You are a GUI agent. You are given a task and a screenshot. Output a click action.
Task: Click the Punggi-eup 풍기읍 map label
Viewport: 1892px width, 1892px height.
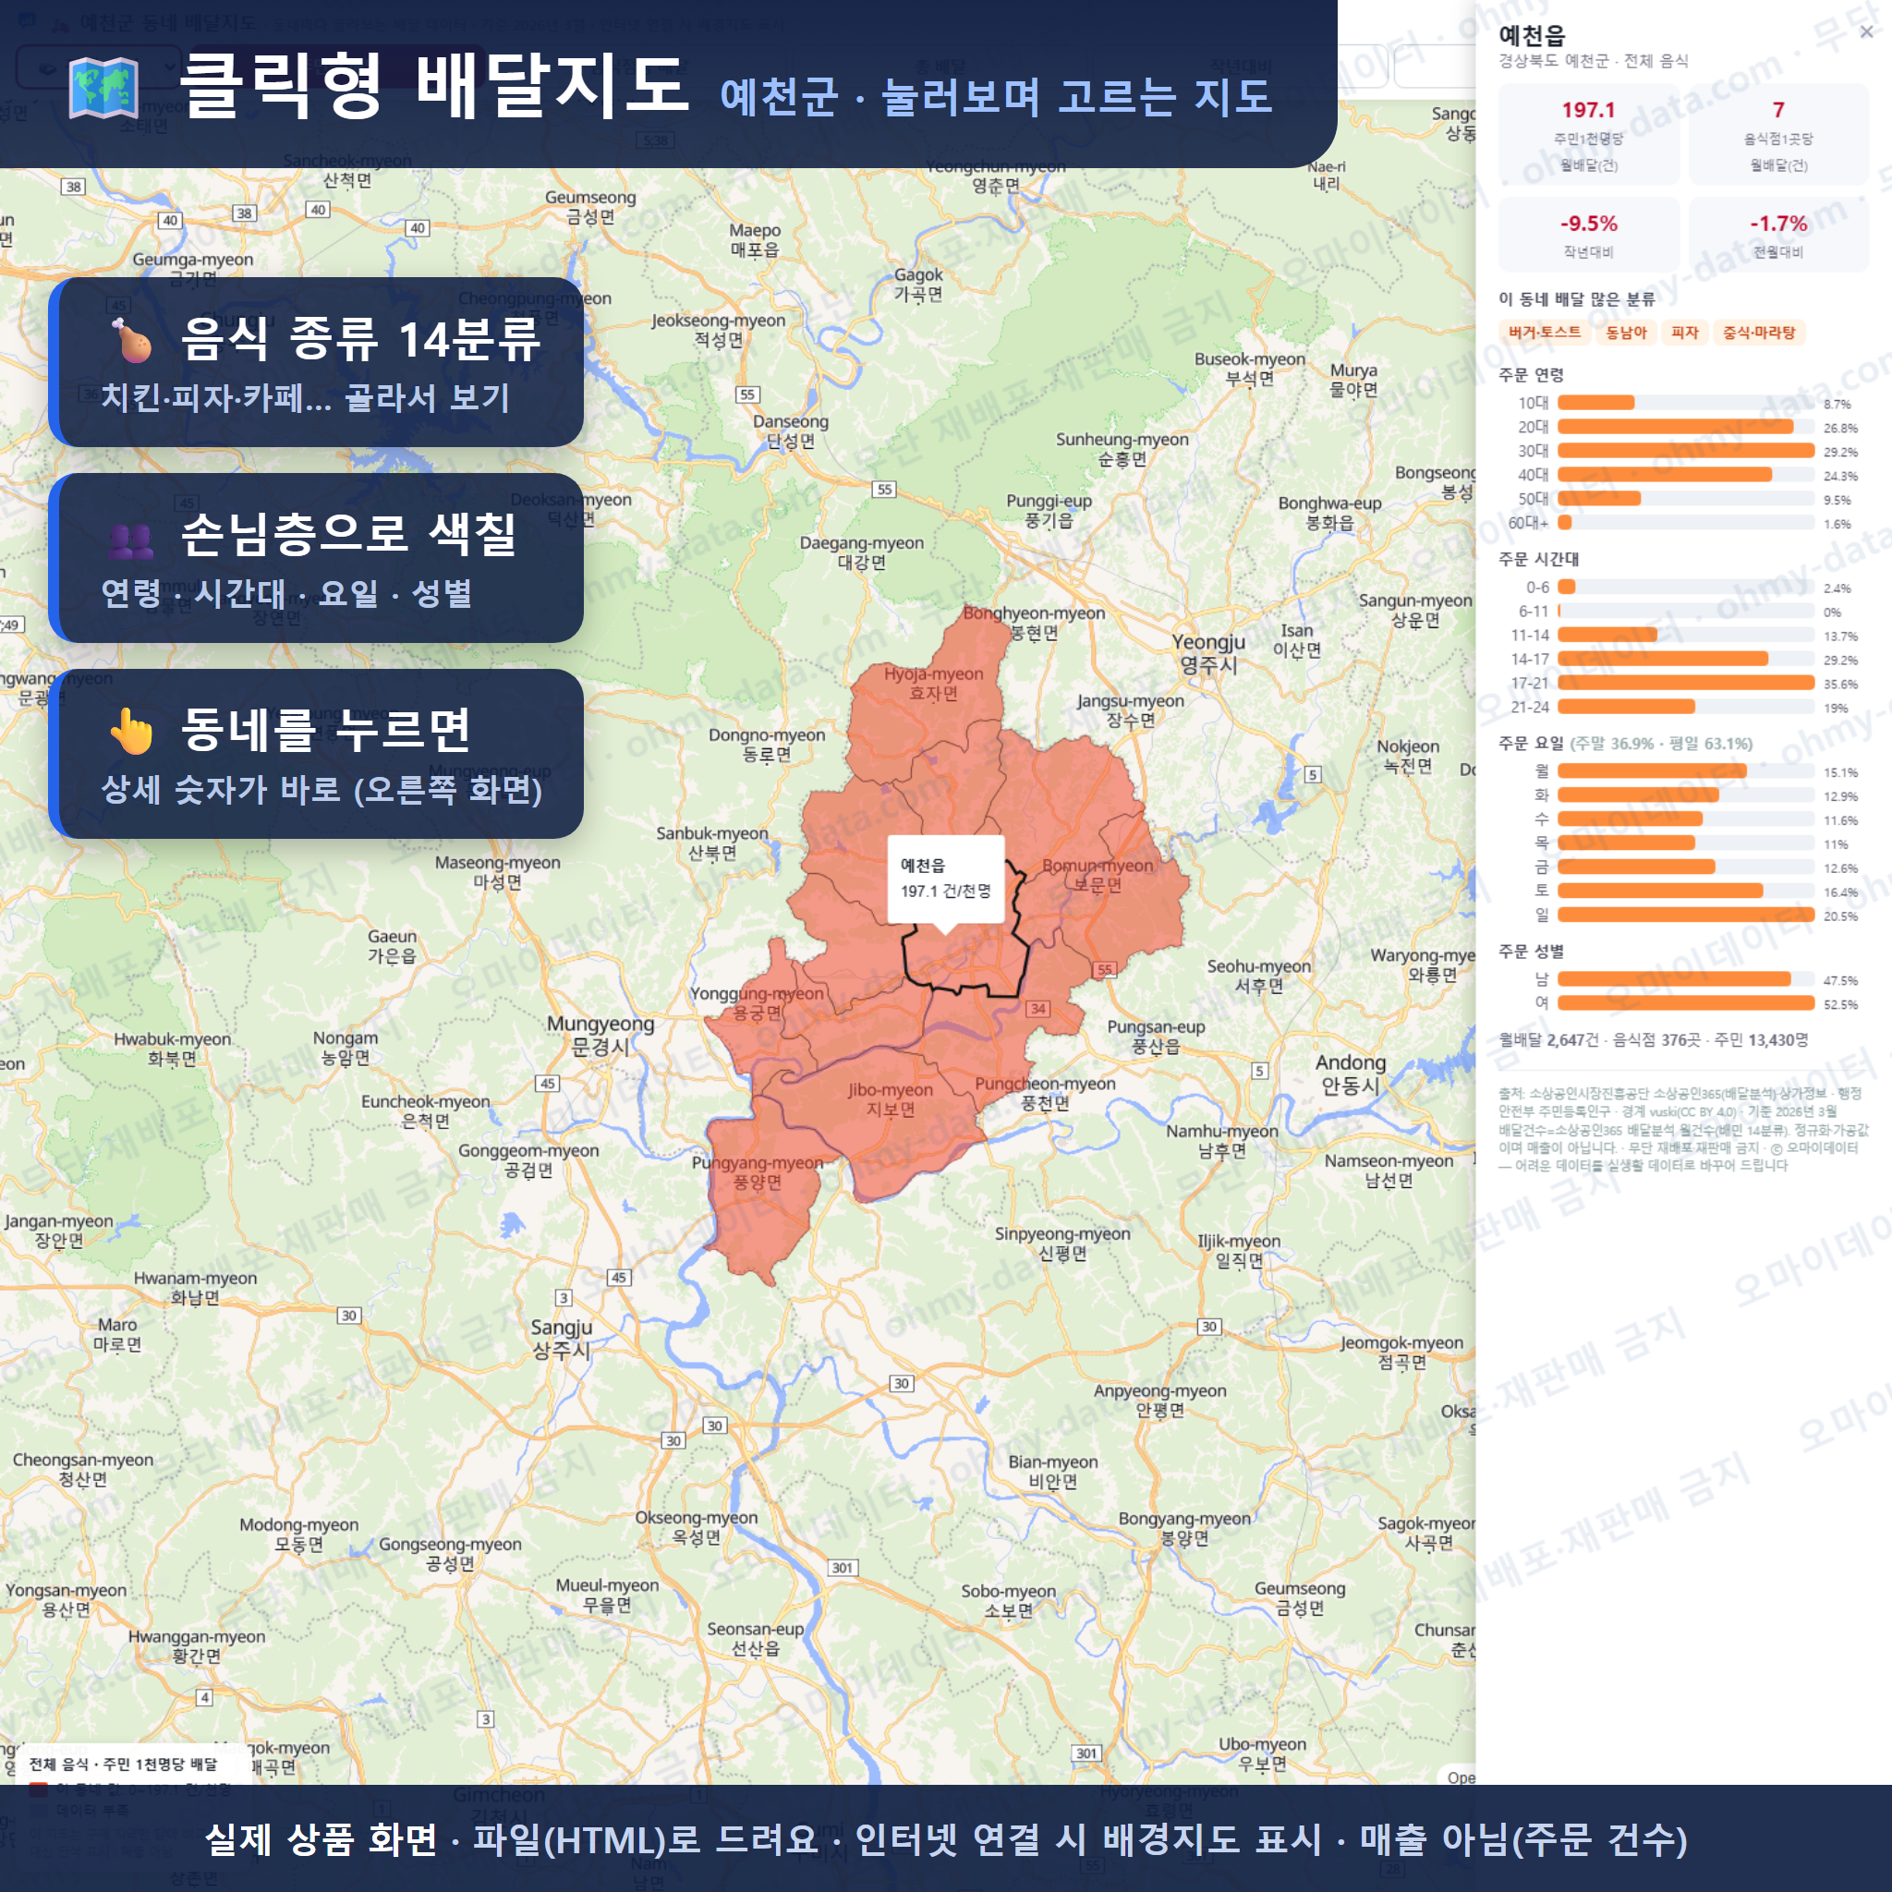click(x=1049, y=510)
